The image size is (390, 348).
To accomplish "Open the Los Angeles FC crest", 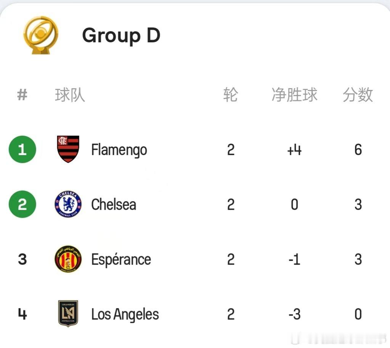I will coord(68,313).
